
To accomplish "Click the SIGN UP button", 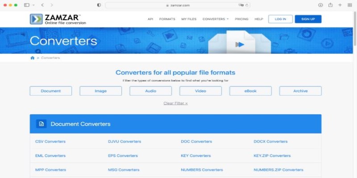I will pos(308,19).
